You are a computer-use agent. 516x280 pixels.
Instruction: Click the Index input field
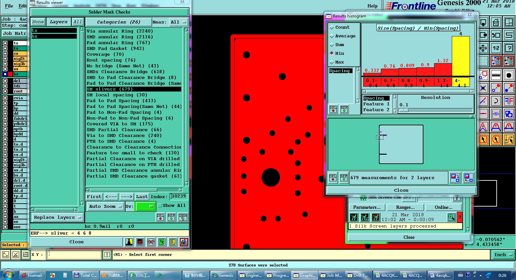pos(179,196)
